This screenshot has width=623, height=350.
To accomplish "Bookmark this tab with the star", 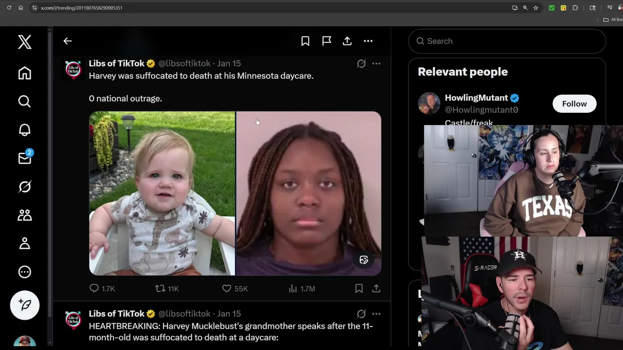I will [x=536, y=8].
